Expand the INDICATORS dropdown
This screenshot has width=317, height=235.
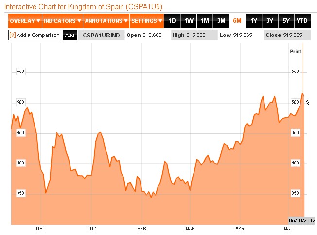click(x=63, y=21)
